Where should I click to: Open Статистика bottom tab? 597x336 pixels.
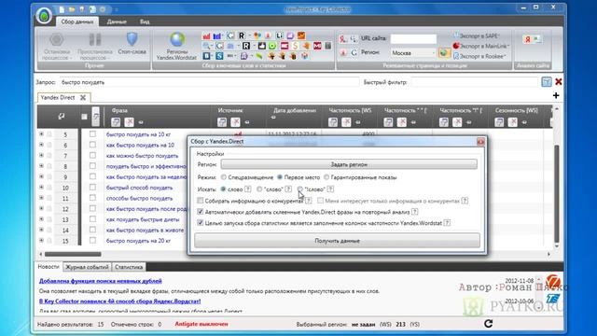pos(129,267)
